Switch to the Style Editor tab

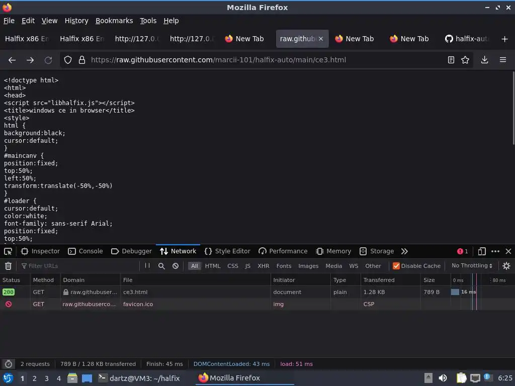click(227, 251)
